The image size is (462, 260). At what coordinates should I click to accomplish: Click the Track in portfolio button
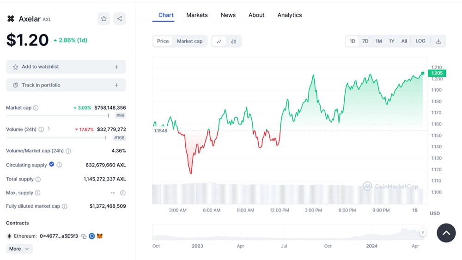pyautogui.click(x=66, y=85)
